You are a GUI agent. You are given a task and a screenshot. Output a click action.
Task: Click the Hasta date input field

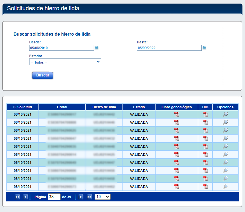coord(169,48)
